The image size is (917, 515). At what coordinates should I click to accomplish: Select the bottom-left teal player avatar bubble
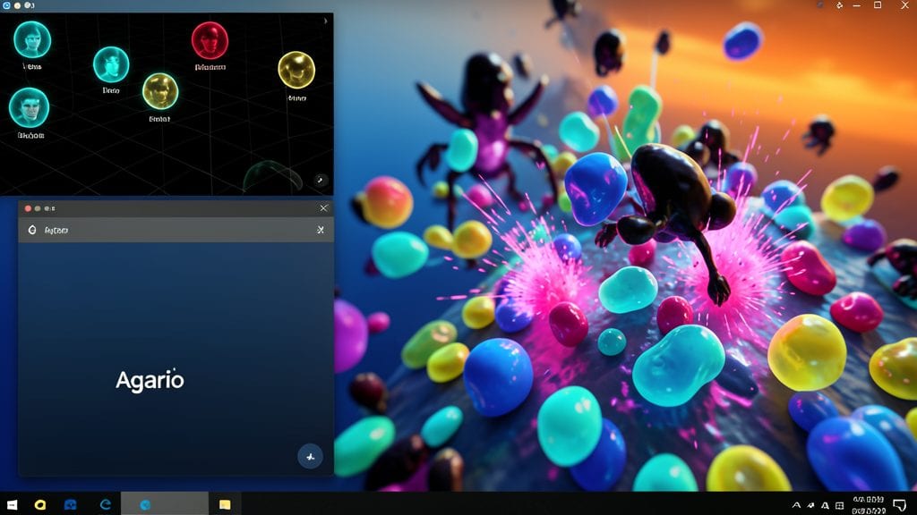29,108
